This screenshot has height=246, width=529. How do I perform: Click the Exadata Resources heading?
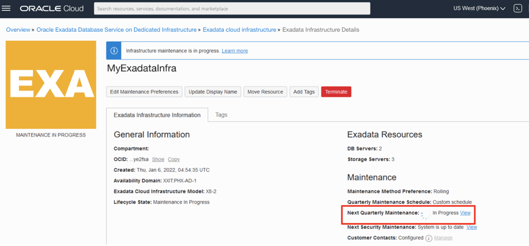pos(385,134)
